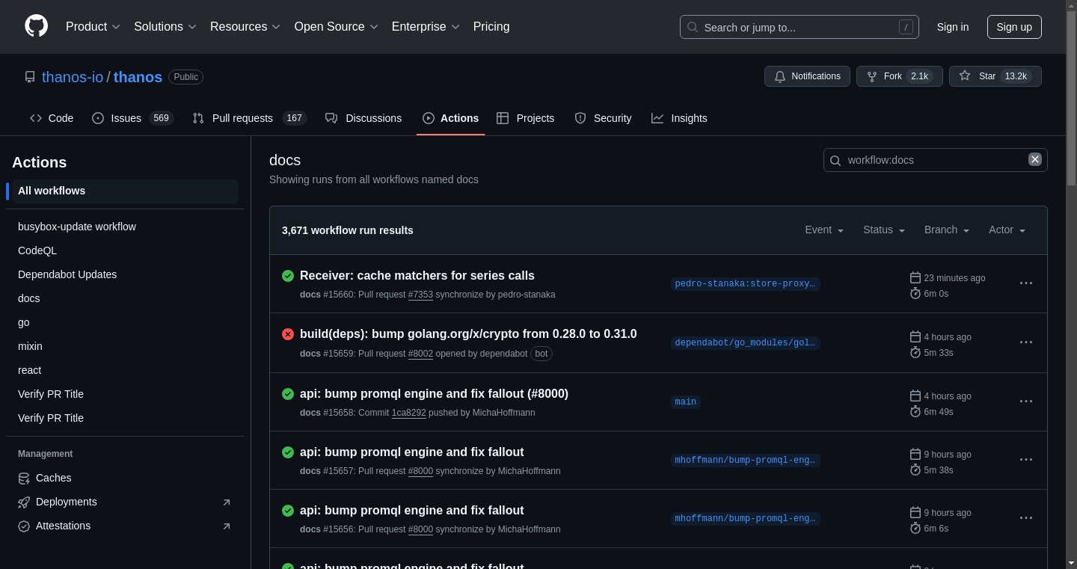Open run api: bump promql engine (#8000)
Viewport: 1077px width, 569px height.
(434, 393)
